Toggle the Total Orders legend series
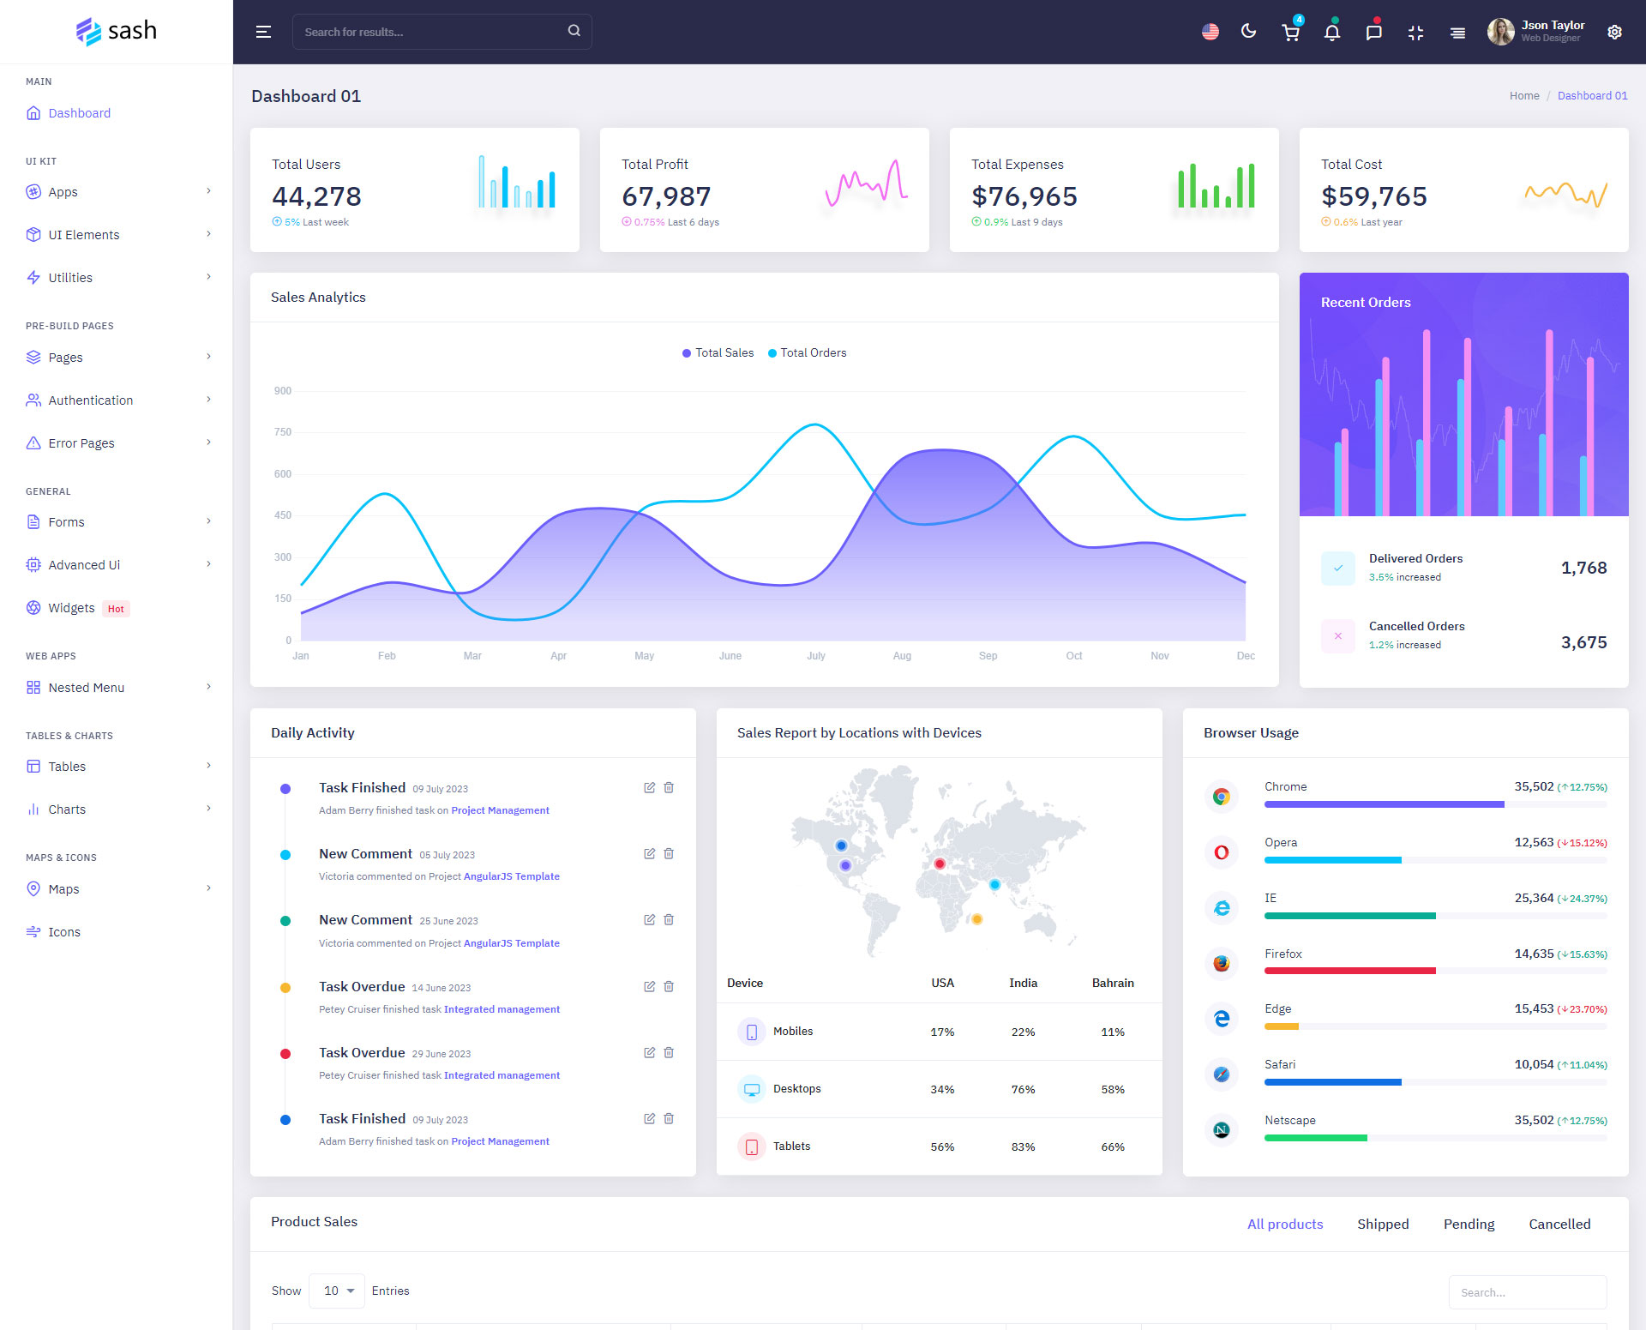1646x1330 pixels. tap(807, 353)
